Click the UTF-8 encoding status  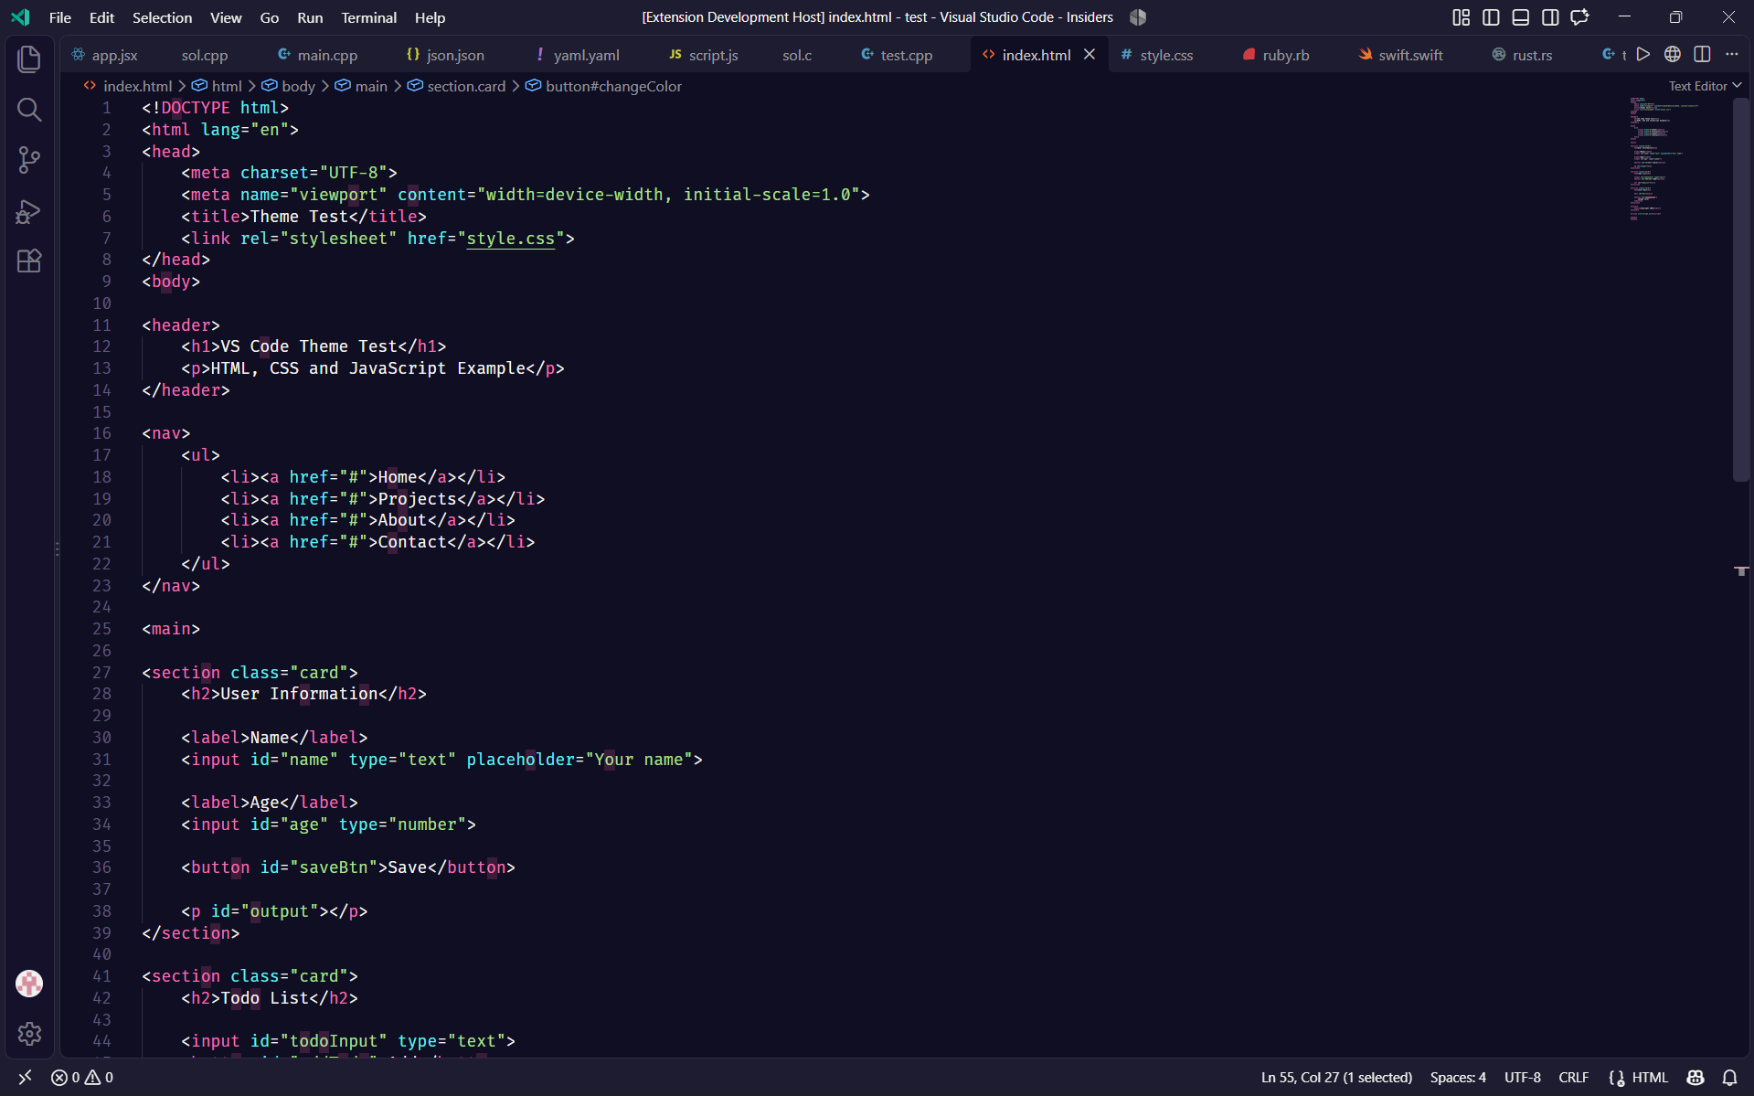(1523, 1078)
